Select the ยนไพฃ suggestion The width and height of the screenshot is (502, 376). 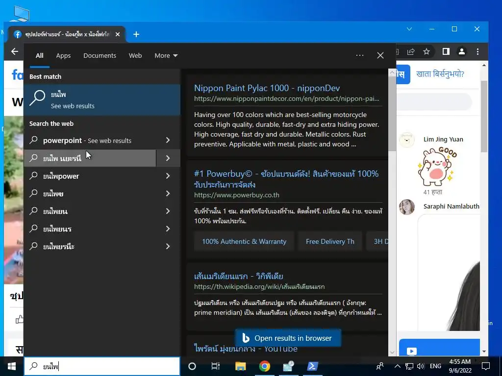click(90, 193)
